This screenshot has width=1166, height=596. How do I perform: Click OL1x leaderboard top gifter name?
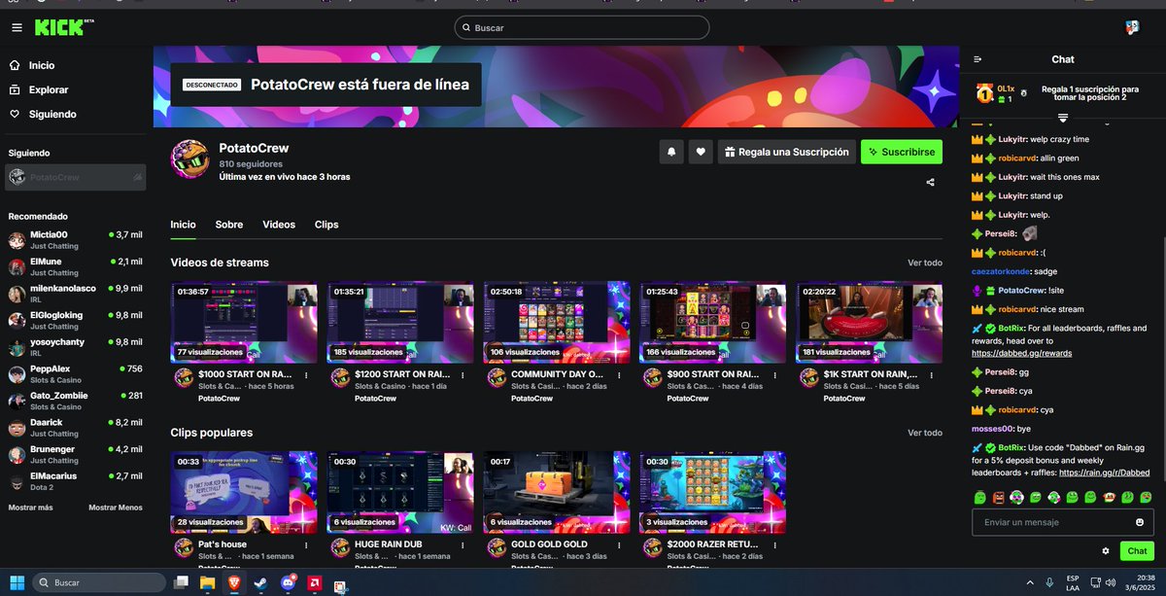[x=1006, y=88]
